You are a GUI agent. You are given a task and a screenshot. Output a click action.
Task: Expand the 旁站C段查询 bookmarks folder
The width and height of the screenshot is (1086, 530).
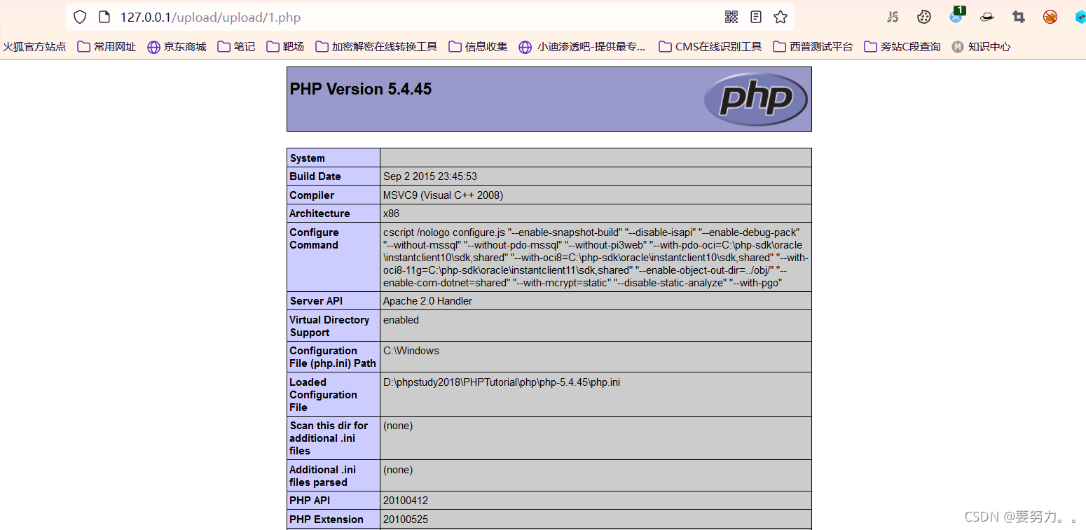coord(902,47)
